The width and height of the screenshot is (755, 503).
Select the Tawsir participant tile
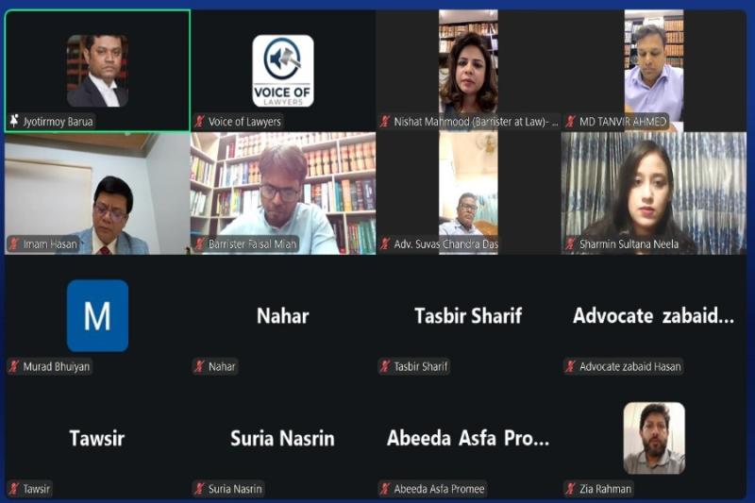[98, 438]
